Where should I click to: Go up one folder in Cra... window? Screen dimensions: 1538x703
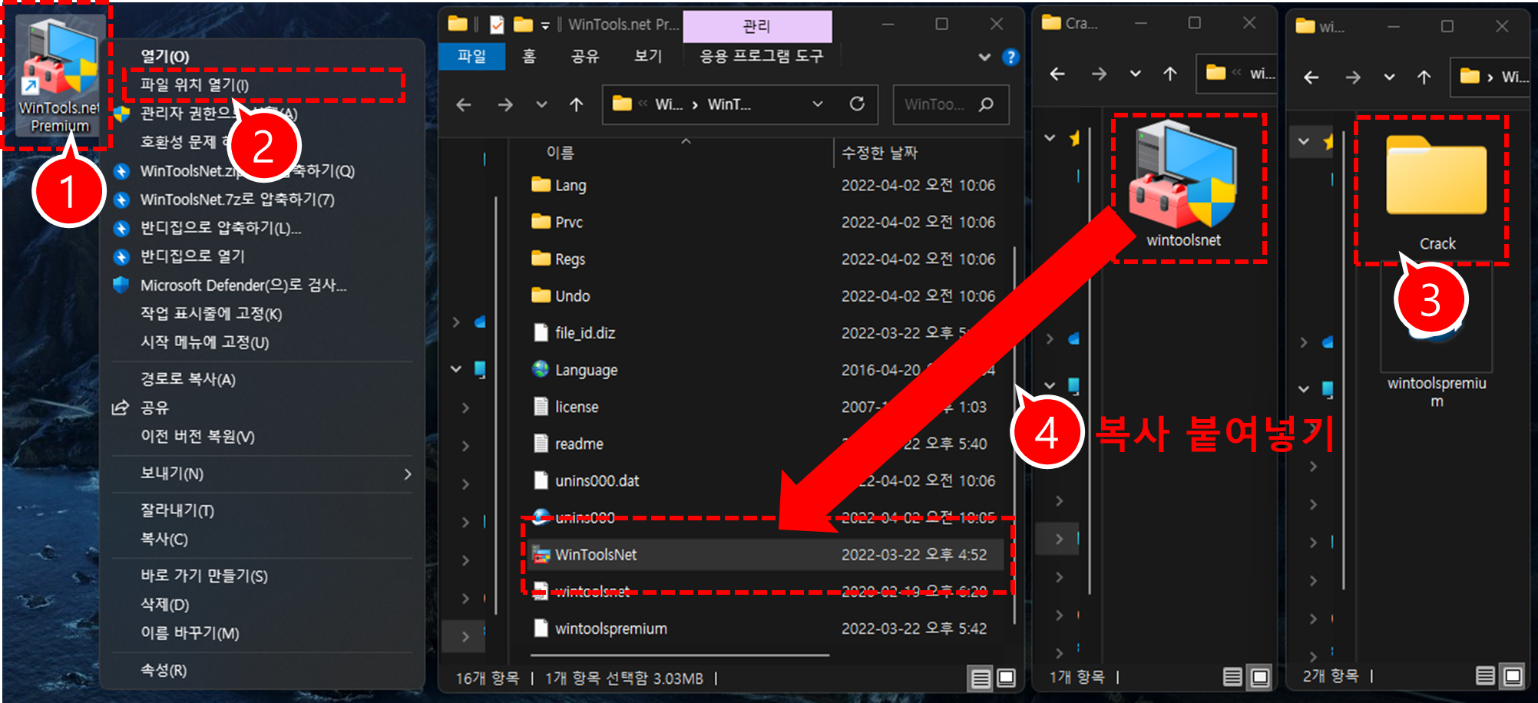click(1169, 74)
